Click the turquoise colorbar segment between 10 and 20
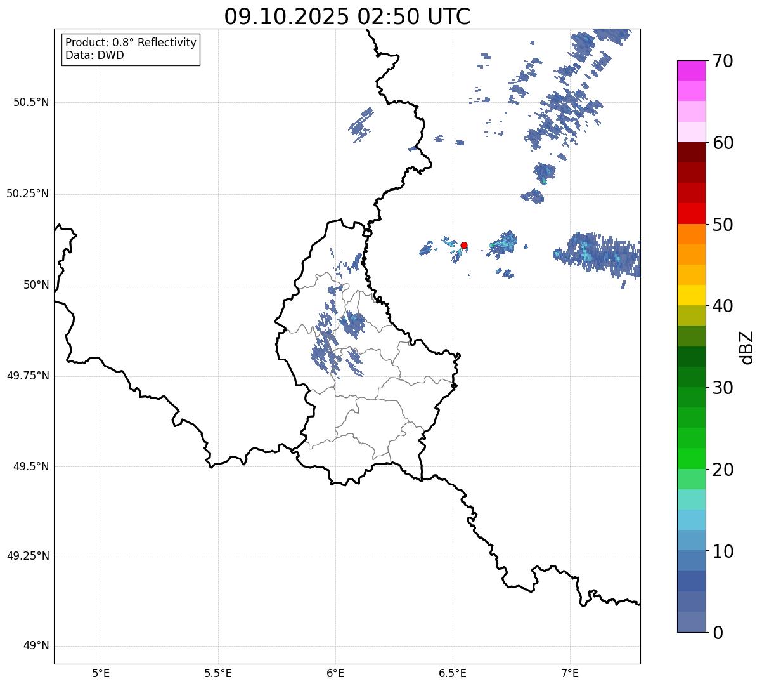 pos(691,499)
